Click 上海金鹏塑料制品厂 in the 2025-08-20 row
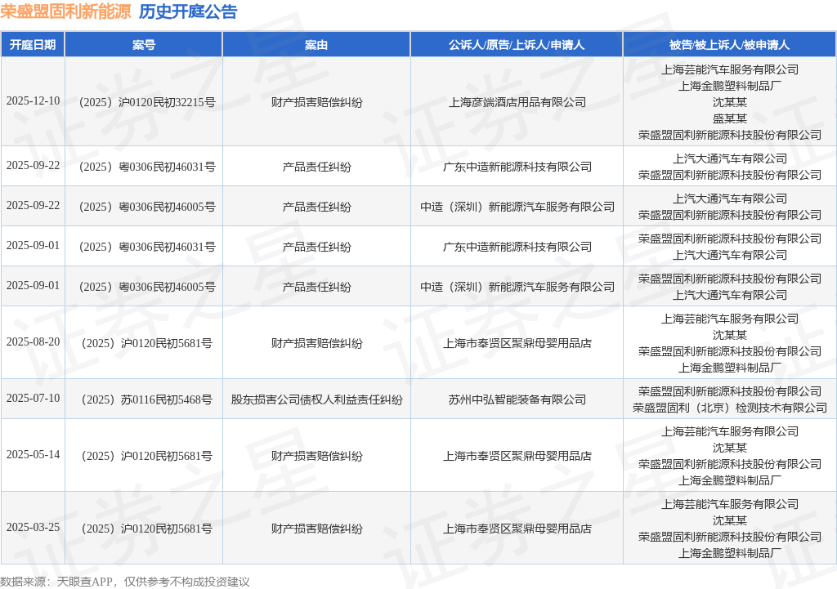 [730, 368]
